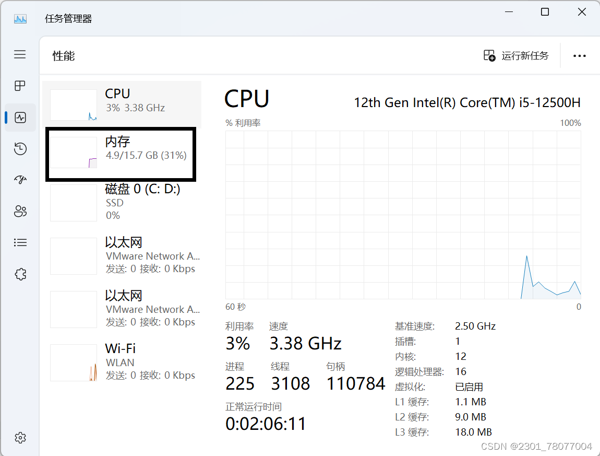The width and height of the screenshot is (600, 456).
Task: Open the Details list page icon
Action: tap(20, 242)
